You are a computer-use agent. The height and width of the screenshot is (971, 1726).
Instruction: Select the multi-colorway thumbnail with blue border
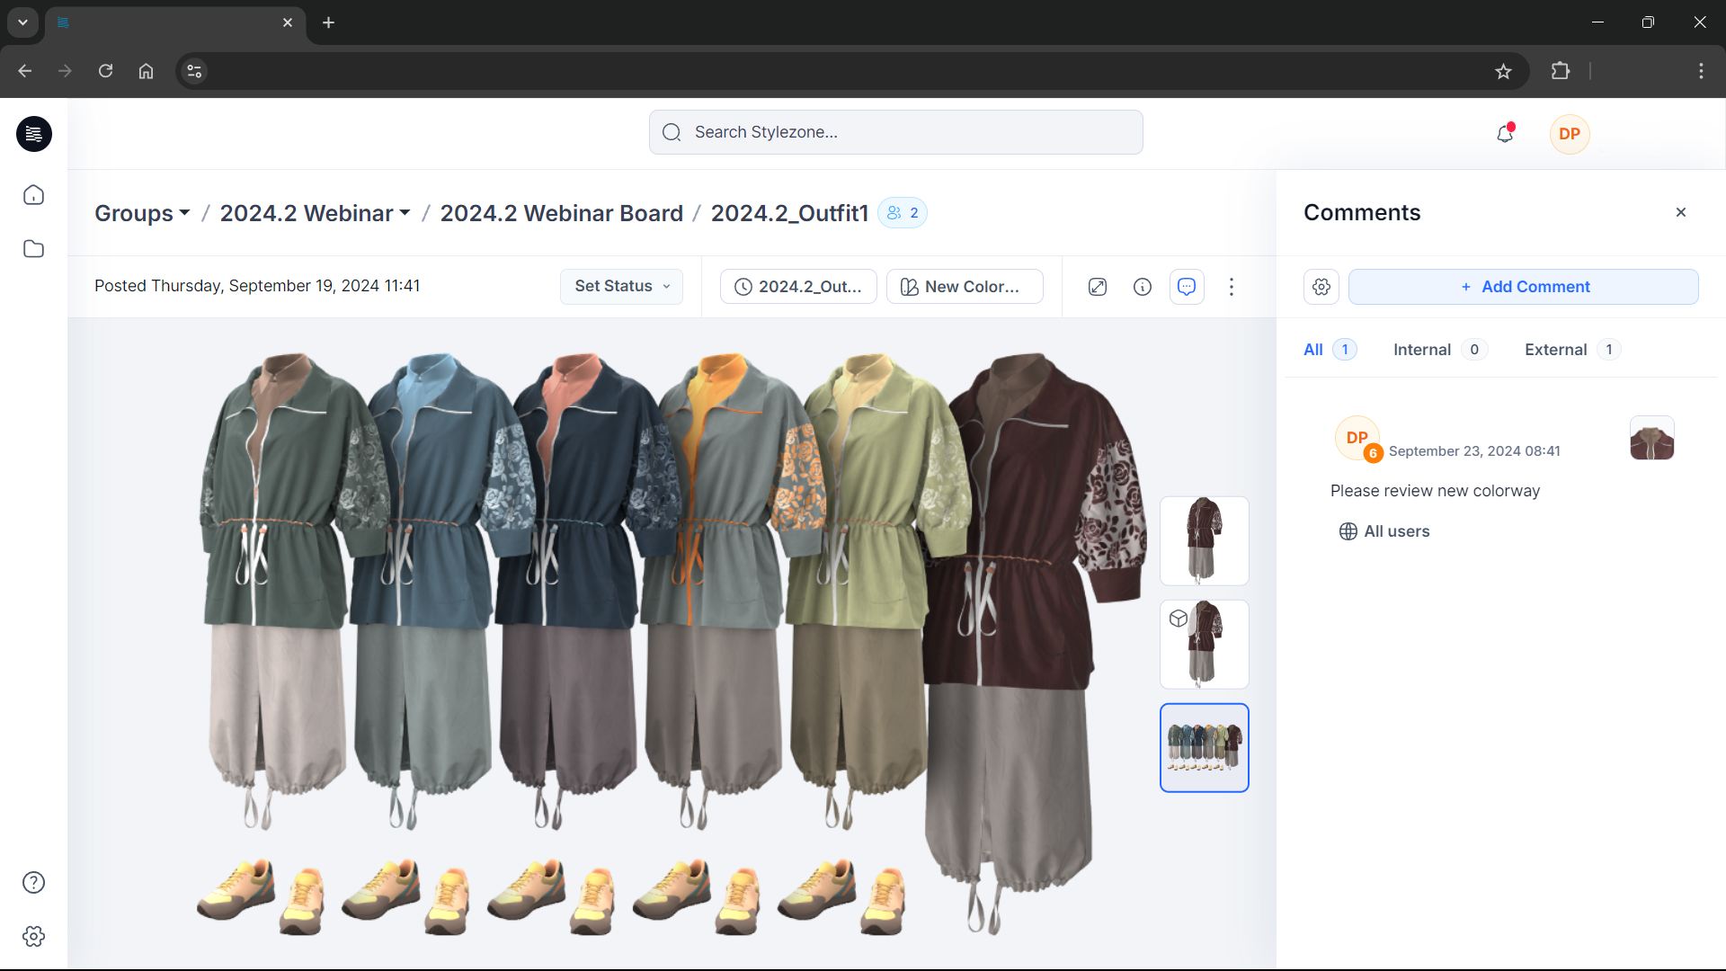coord(1205,747)
